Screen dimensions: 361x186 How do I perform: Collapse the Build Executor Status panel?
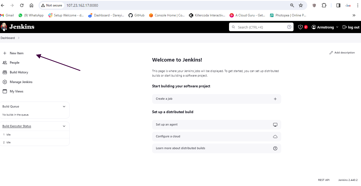coord(64,126)
